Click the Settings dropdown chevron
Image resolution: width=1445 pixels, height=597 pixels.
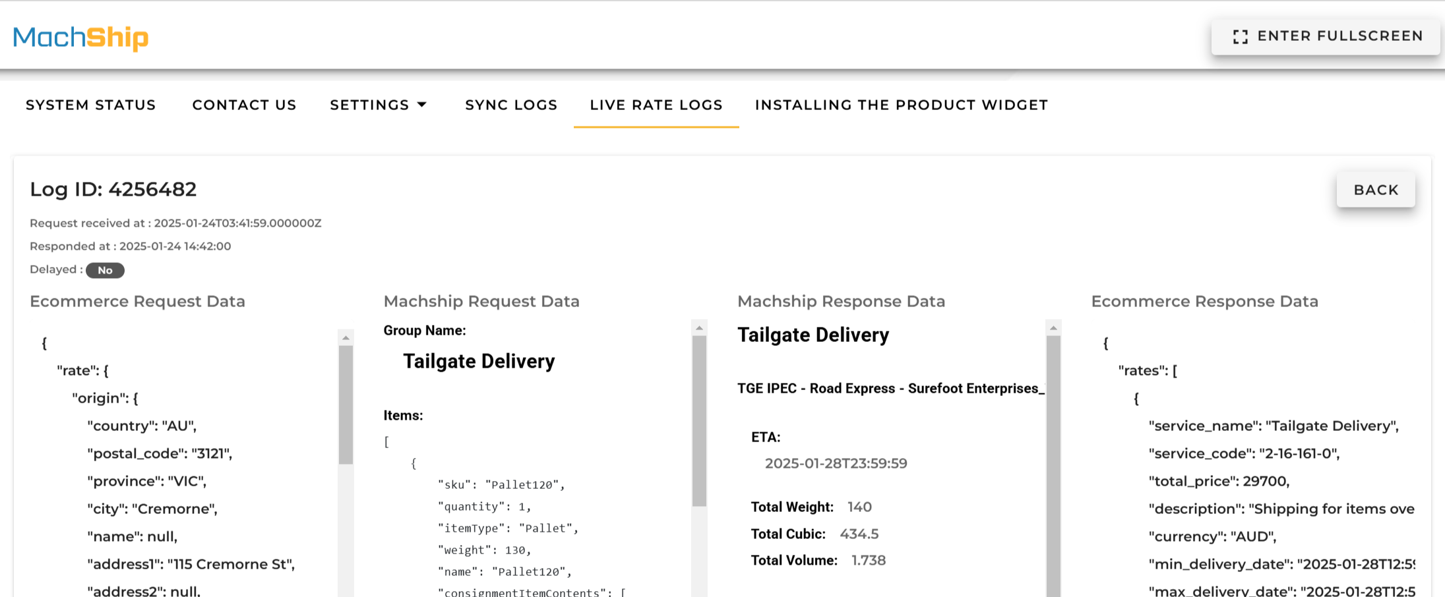(423, 104)
